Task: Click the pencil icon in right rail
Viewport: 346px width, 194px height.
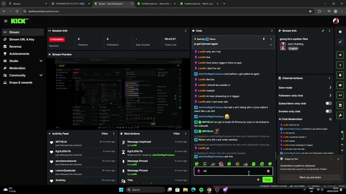Action: pos(340,42)
